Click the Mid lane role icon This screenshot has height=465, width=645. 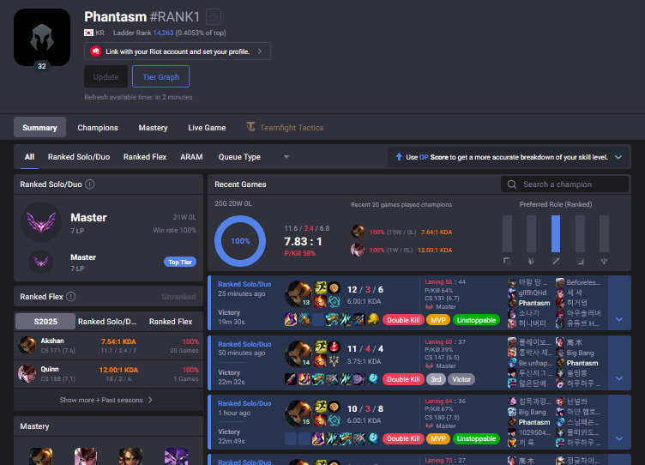[x=556, y=261]
